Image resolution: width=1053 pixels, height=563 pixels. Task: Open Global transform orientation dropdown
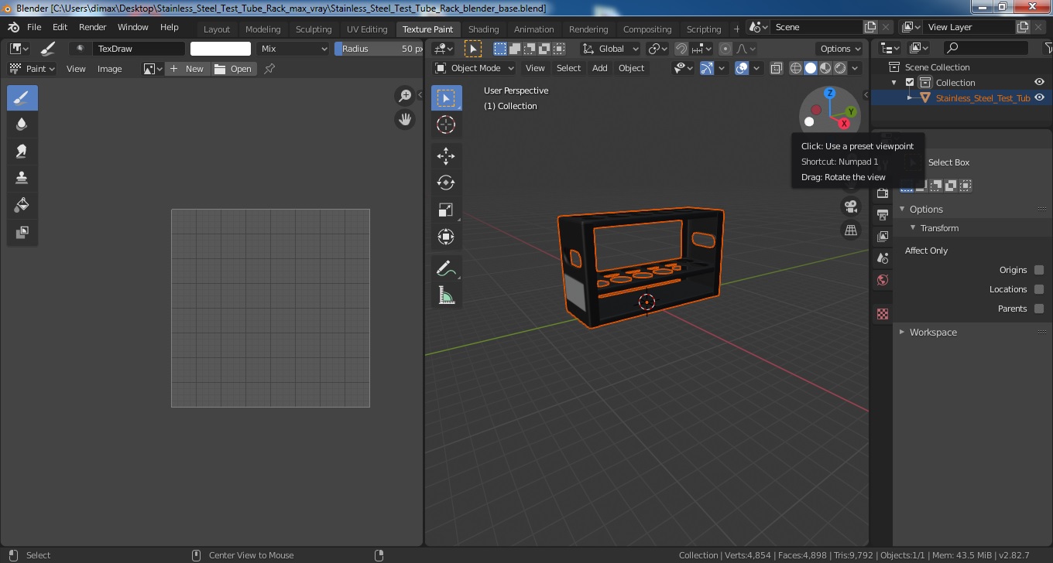(x=611, y=49)
